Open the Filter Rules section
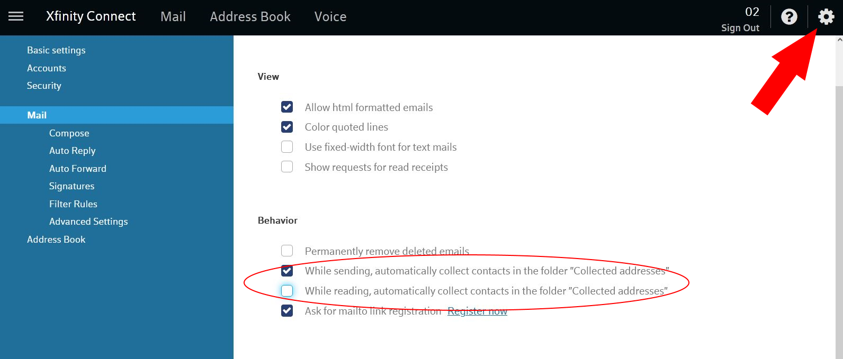 pos(73,204)
